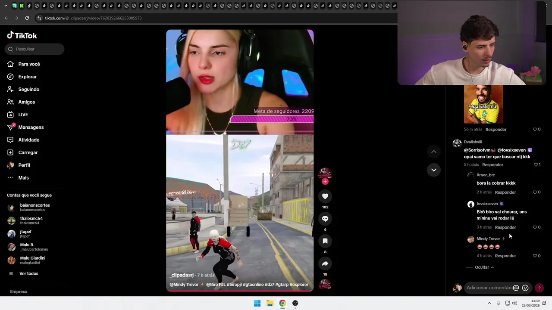Open the #explorer hashtag
The width and height of the screenshot is (552, 310).
[x=299, y=285]
